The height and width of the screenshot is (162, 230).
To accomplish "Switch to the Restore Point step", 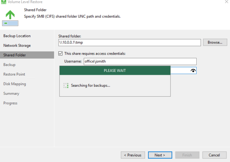I will pyautogui.click(x=15, y=74).
